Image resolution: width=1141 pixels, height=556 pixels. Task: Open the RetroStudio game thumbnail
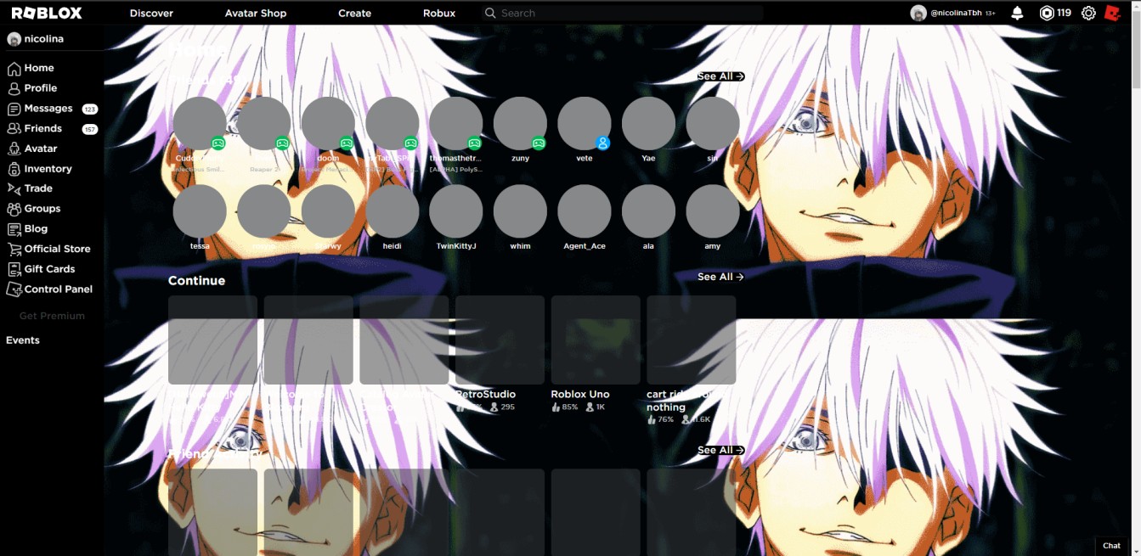pyautogui.click(x=500, y=340)
